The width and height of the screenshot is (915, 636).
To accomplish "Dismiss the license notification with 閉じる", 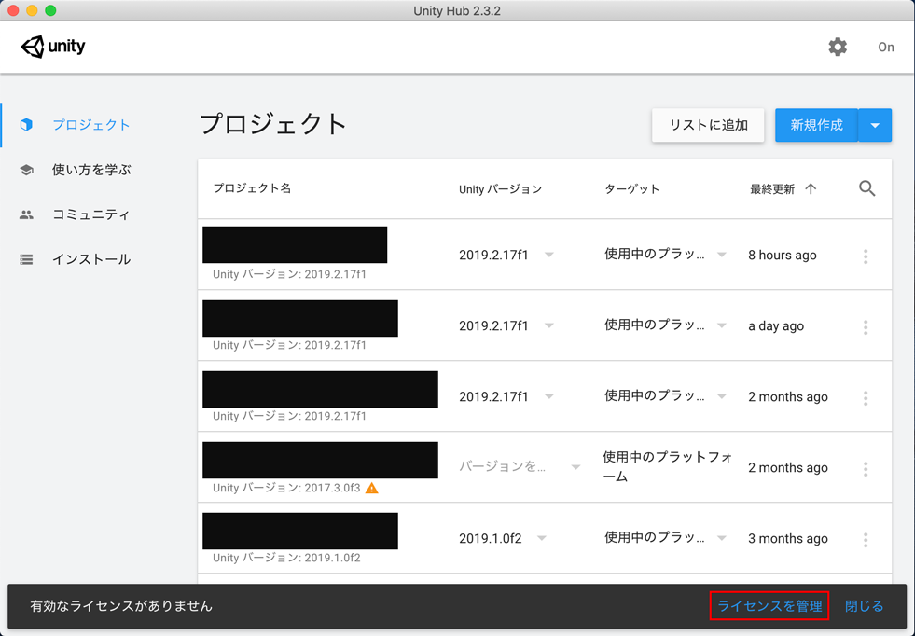I will pos(864,605).
